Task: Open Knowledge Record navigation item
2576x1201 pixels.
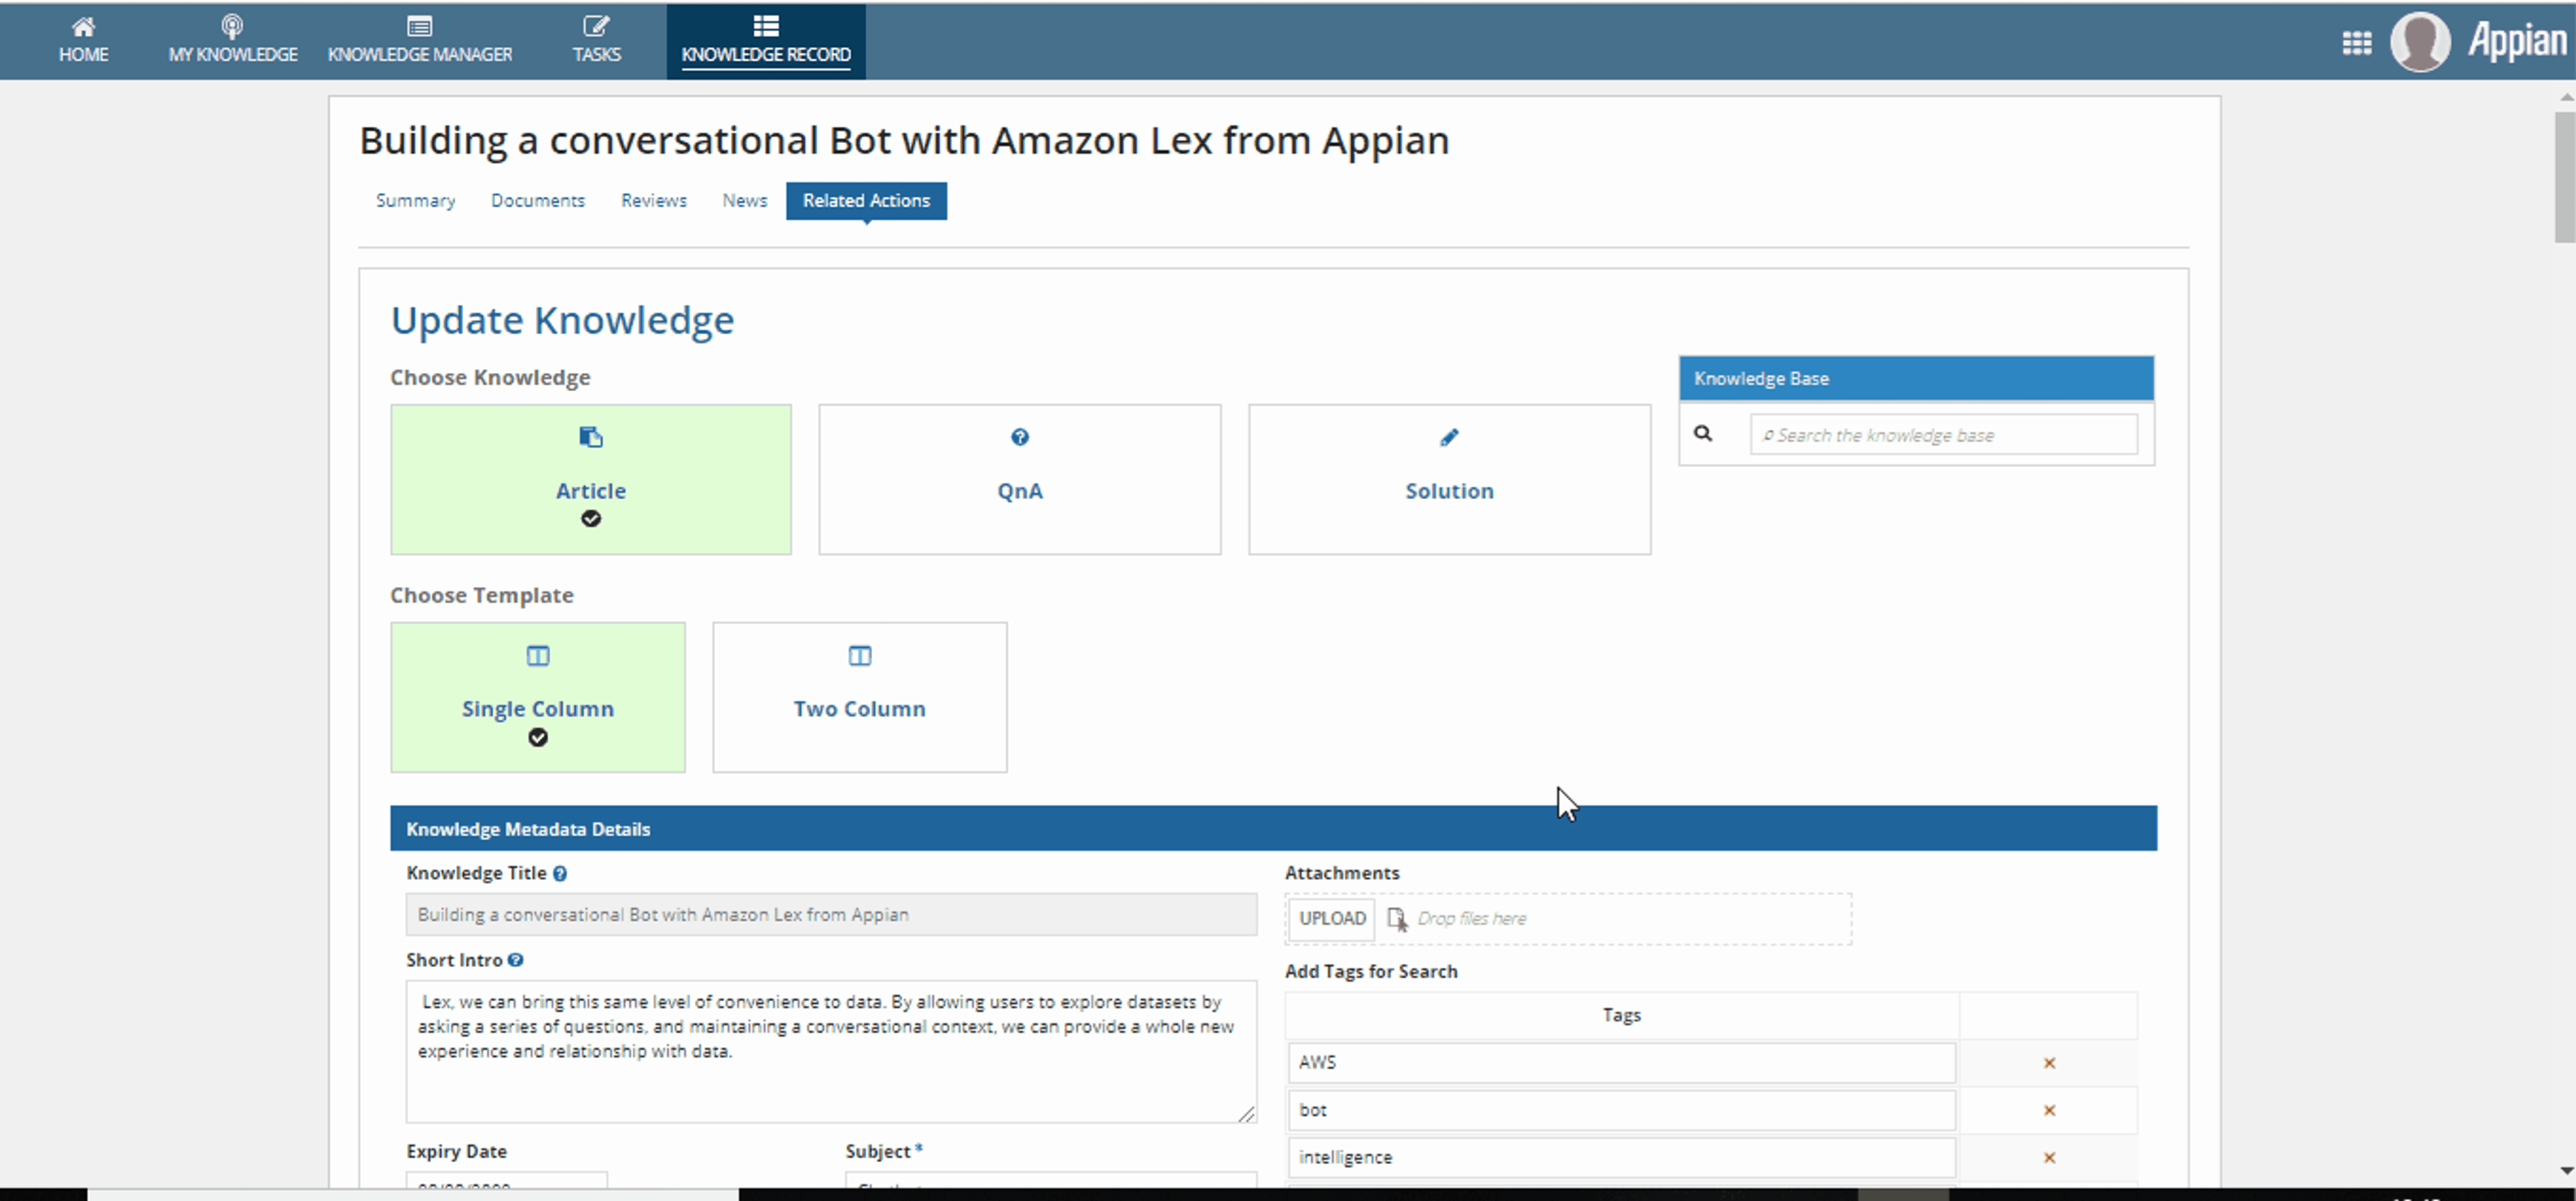Action: click(766, 40)
